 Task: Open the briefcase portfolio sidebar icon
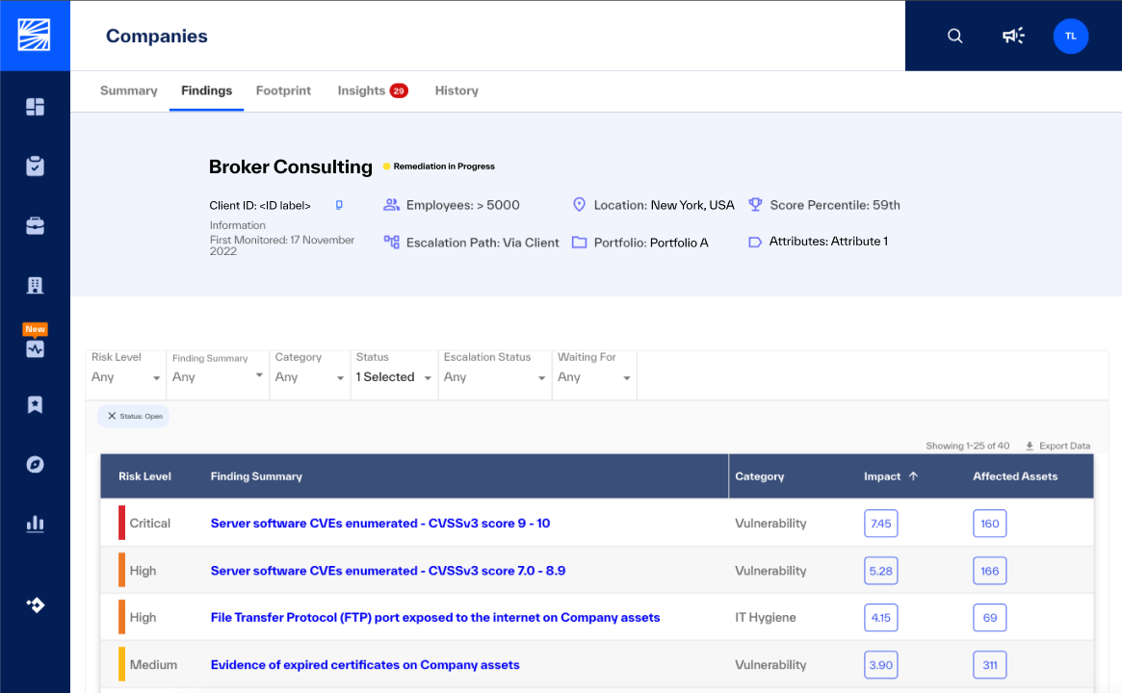coord(35,226)
